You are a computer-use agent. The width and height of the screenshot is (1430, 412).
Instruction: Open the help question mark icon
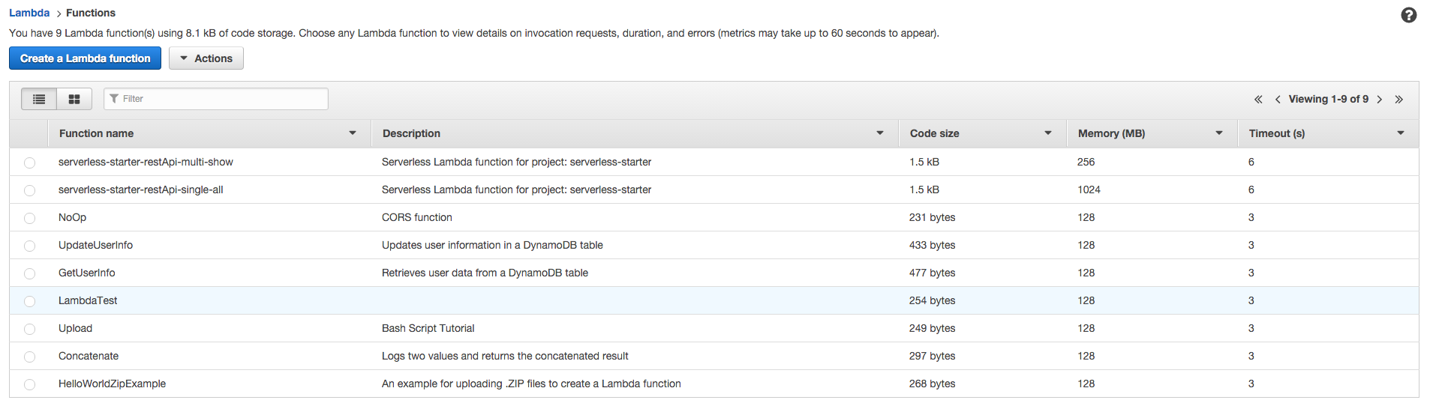pos(1408,15)
